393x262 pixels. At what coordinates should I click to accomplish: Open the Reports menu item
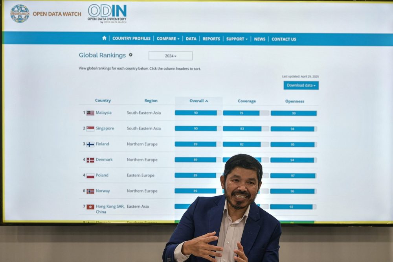211,39
